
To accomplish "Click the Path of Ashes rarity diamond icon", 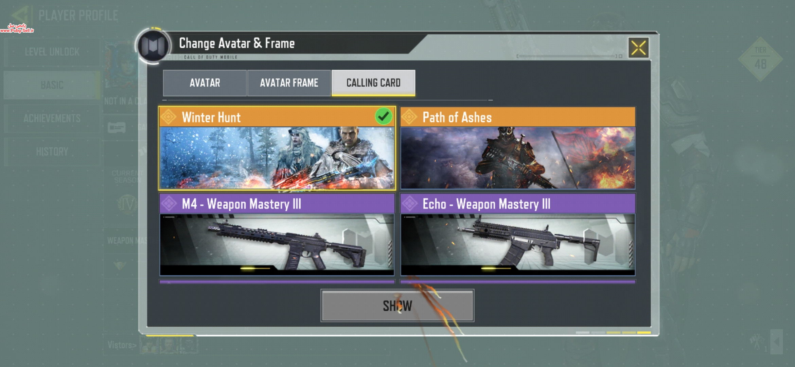I will tap(409, 117).
